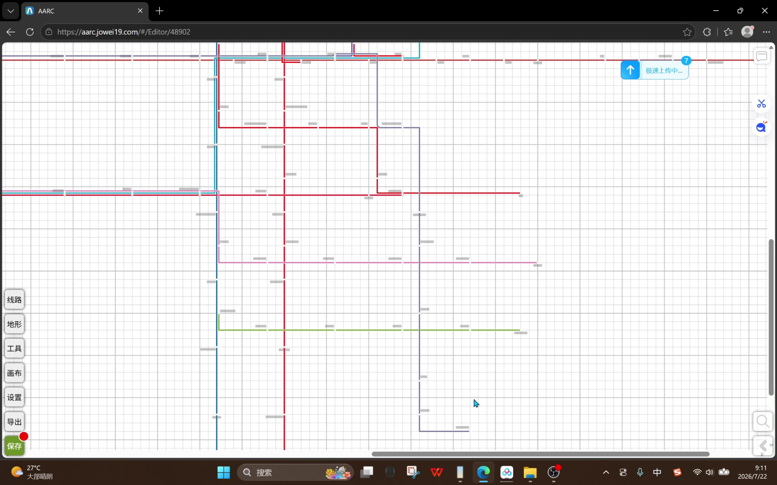Click the magnifier search icon on canvas
Viewport: 777px width, 485px height.
point(763,421)
